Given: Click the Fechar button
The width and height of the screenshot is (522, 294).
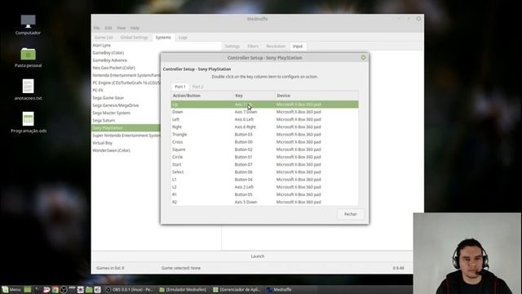Looking at the screenshot, I should pos(350,214).
